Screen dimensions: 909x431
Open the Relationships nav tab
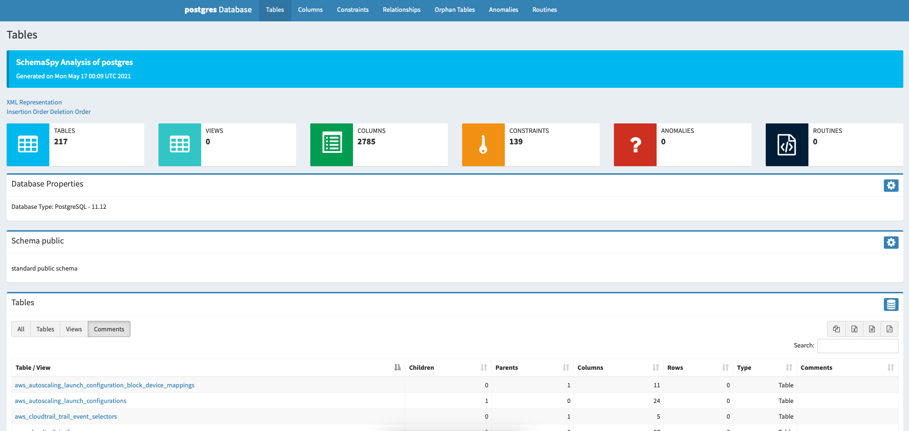pos(401,10)
